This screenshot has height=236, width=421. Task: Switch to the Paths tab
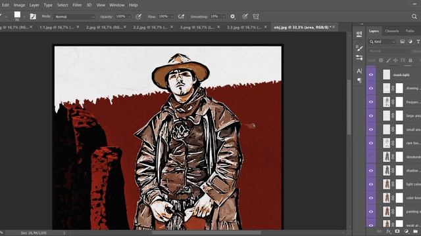410,31
